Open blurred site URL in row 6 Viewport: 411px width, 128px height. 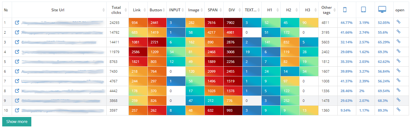[x=62, y=71]
